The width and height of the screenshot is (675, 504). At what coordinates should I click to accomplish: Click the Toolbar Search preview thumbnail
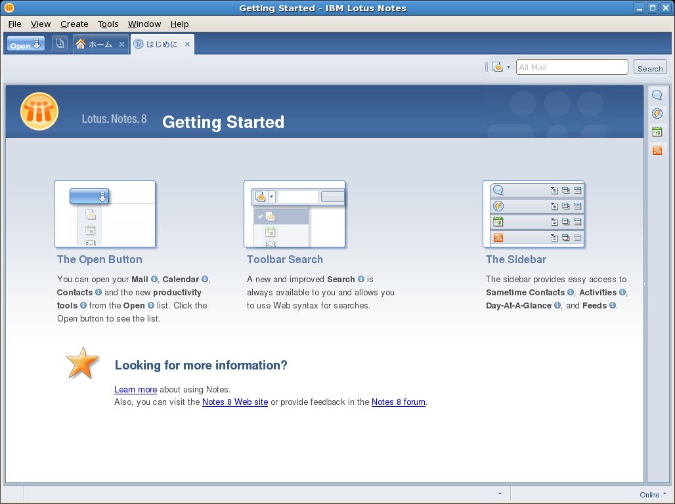tap(294, 214)
